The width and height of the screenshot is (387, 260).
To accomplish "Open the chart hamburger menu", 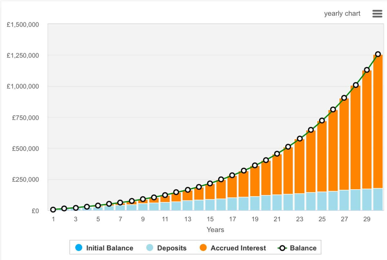I will coord(377,14).
